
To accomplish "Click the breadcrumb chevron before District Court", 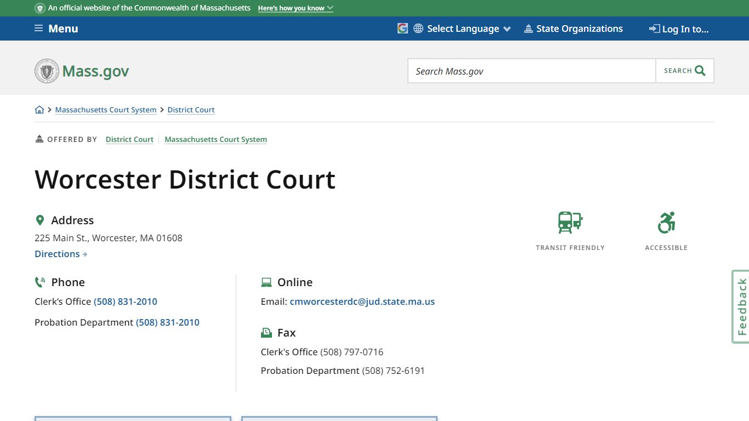I will 162,110.
